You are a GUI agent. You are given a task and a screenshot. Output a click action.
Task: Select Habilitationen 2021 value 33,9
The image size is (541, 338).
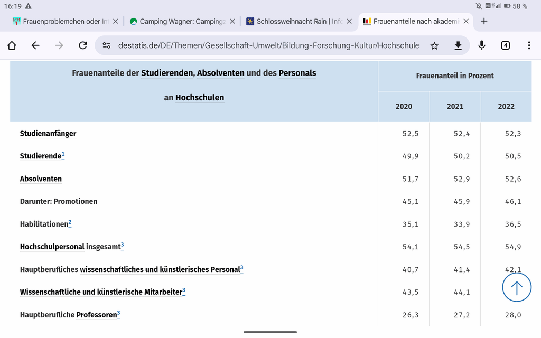462,224
